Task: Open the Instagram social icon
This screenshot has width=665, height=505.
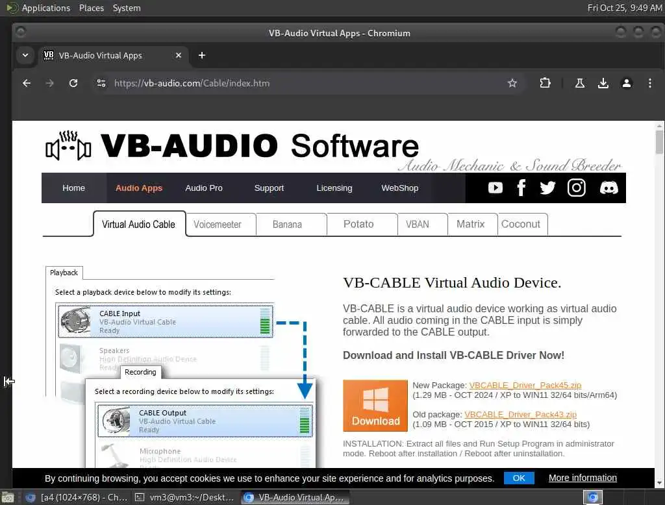Action: (577, 188)
